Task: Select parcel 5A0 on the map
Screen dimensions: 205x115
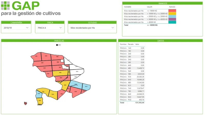Action: coord(48,74)
